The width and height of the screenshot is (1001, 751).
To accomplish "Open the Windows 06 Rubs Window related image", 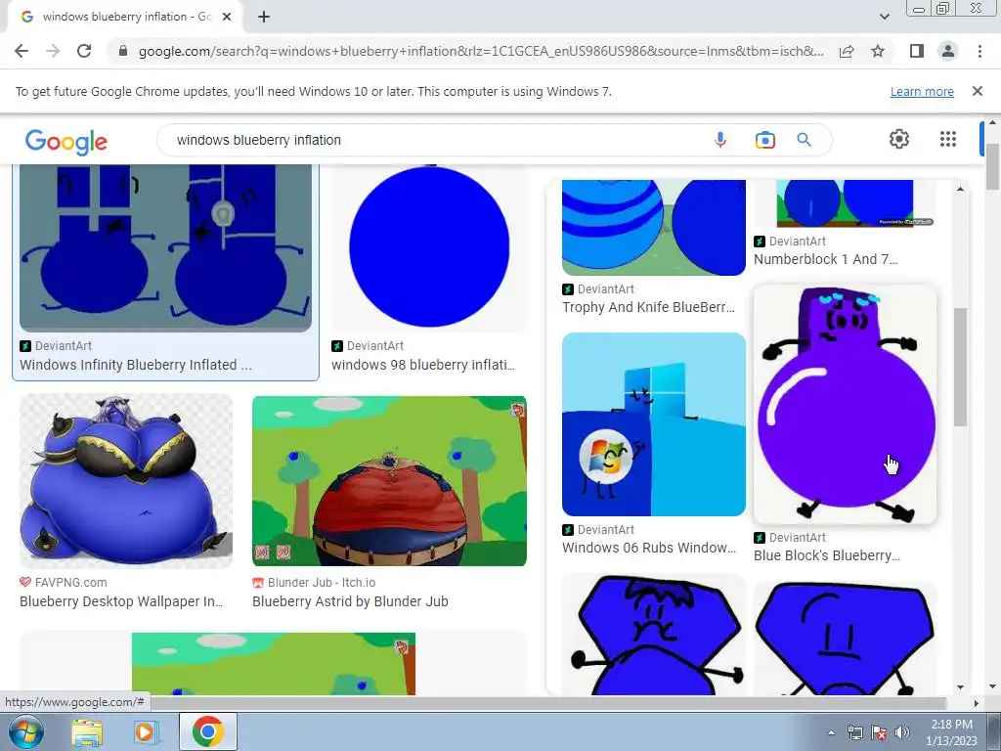I will (x=654, y=424).
